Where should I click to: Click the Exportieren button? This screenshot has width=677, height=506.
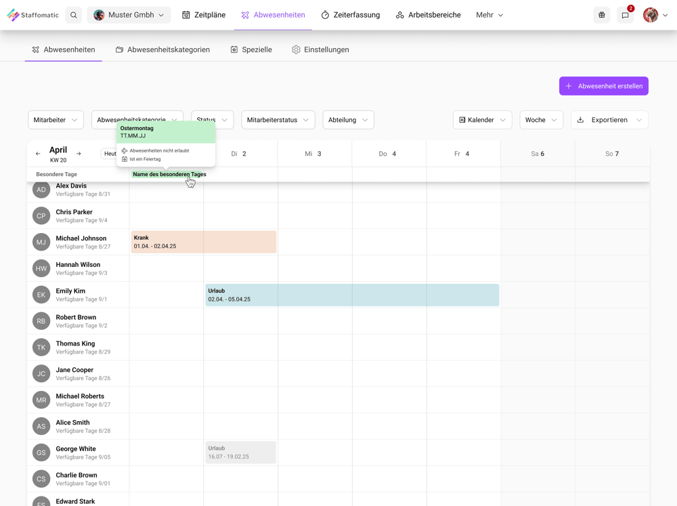pyautogui.click(x=609, y=119)
